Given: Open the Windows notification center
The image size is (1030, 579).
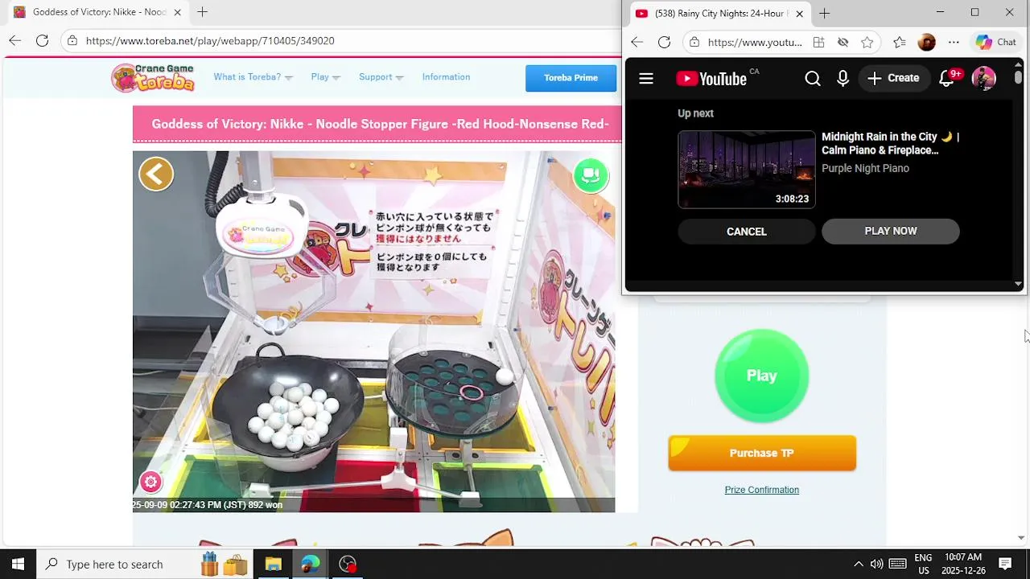Looking at the screenshot, I should click(x=1005, y=564).
